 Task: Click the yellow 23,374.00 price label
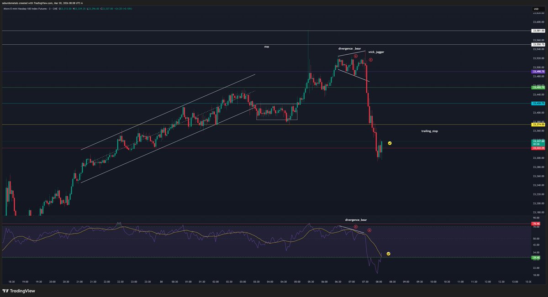[x=538, y=125]
